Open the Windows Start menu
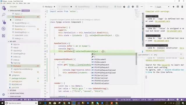Image resolution: width=186 pixels, height=105 pixels. click(2, 103)
